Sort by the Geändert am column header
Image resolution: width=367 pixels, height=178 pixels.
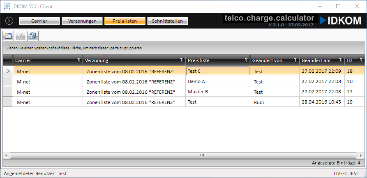(x=322, y=60)
